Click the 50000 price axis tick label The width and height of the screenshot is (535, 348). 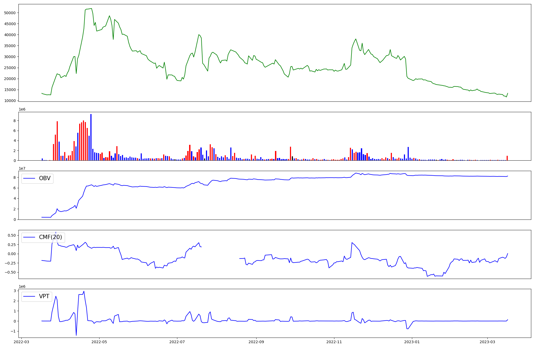point(10,13)
